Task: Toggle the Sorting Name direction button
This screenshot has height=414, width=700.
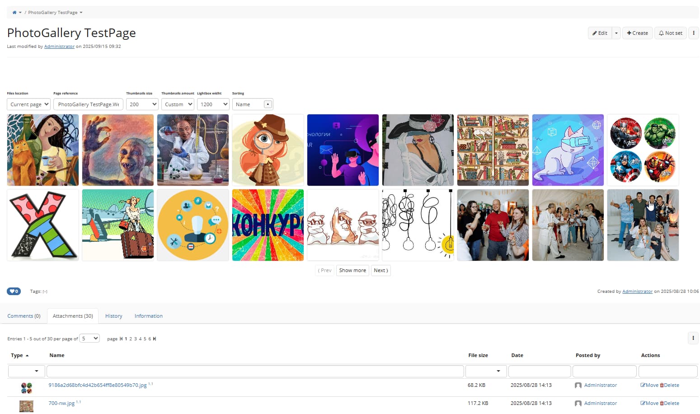Action: 268,104
